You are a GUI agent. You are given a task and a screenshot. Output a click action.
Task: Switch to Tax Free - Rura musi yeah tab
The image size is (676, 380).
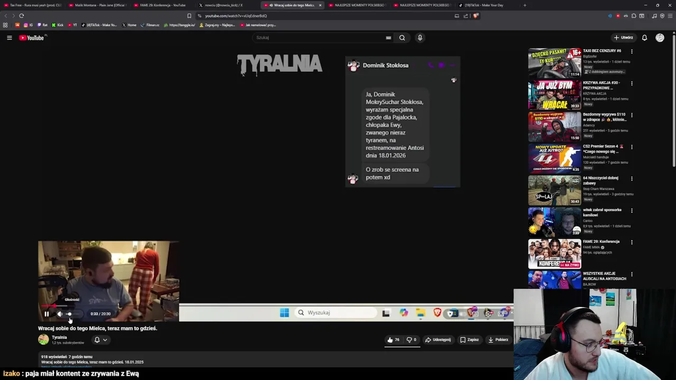(x=33, y=5)
